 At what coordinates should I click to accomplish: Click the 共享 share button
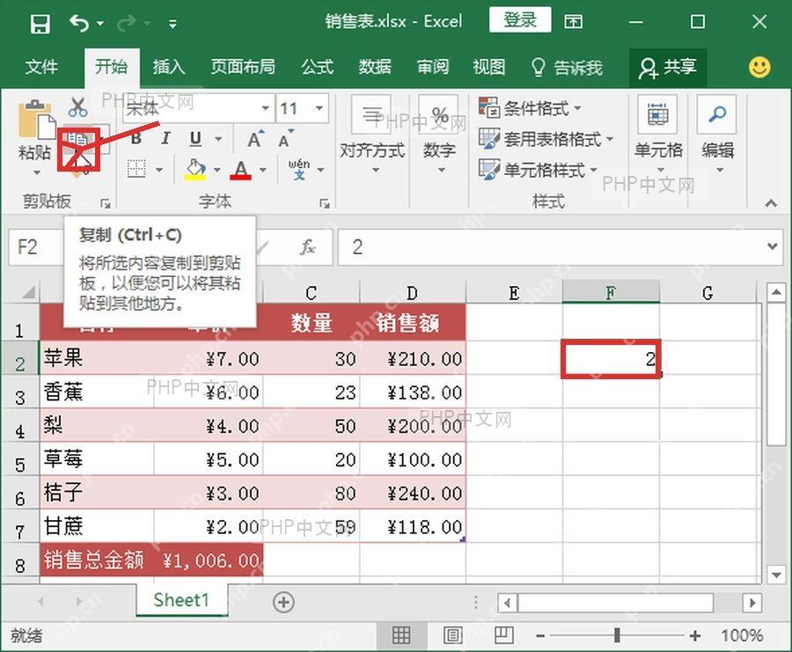pyautogui.click(x=667, y=67)
